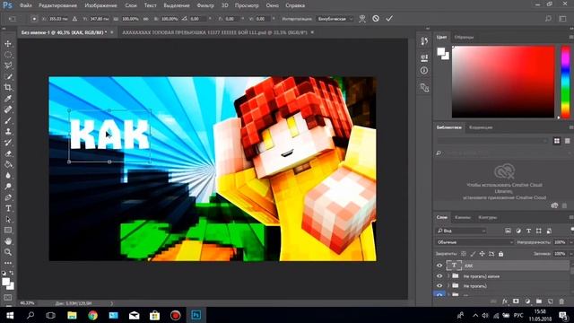
Task: Toggle type layer filter
Action: (528, 231)
